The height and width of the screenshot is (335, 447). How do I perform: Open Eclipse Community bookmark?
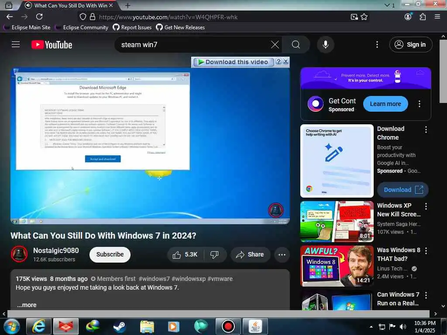82,27
